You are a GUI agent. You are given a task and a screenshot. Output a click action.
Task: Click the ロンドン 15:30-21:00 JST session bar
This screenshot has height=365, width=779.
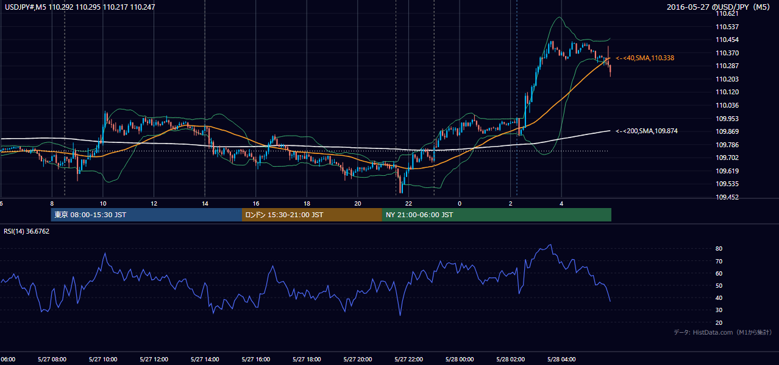pyautogui.click(x=312, y=215)
